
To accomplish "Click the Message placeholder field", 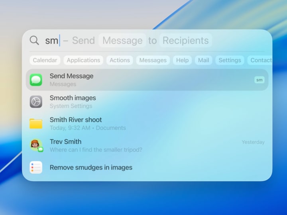I will click(x=122, y=40).
